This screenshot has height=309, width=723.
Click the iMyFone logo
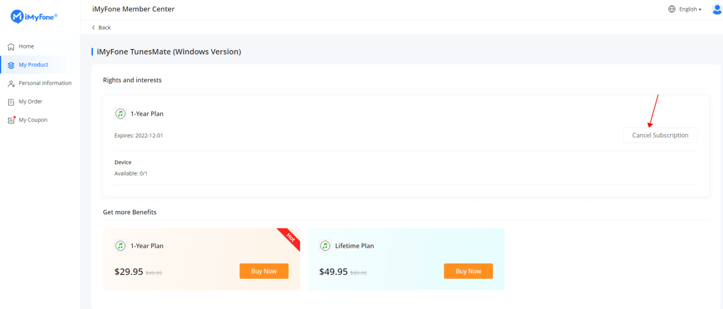click(x=34, y=17)
